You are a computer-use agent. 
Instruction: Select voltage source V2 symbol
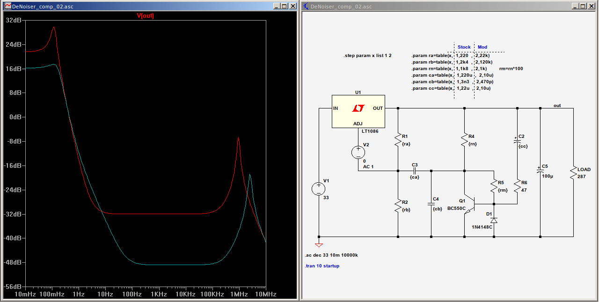(358, 152)
